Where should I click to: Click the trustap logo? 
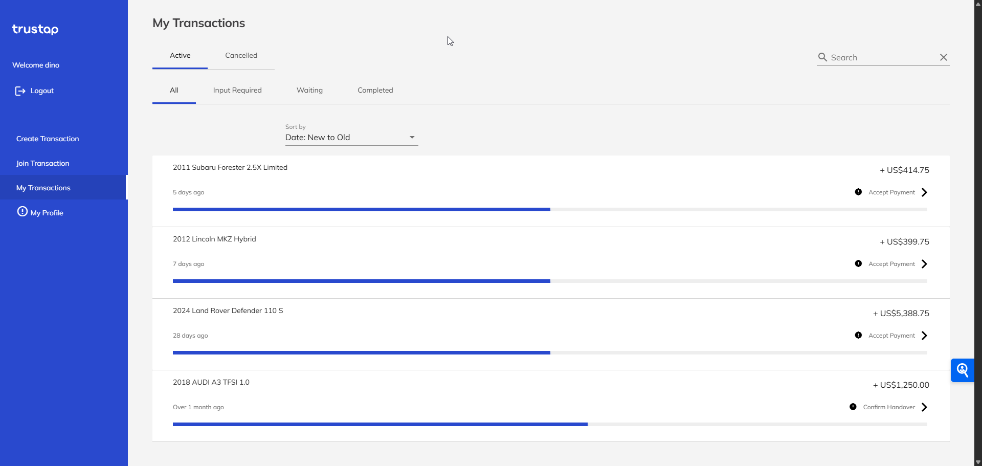(35, 29)
